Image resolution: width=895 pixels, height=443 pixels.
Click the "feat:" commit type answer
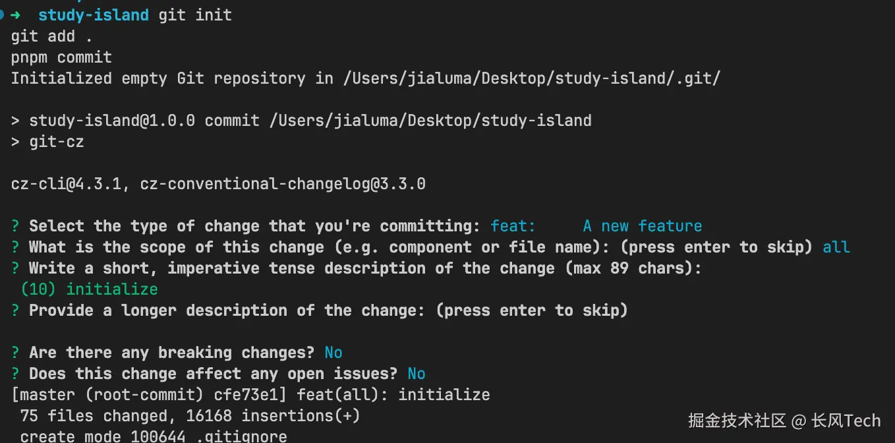(x=513, y=226)
